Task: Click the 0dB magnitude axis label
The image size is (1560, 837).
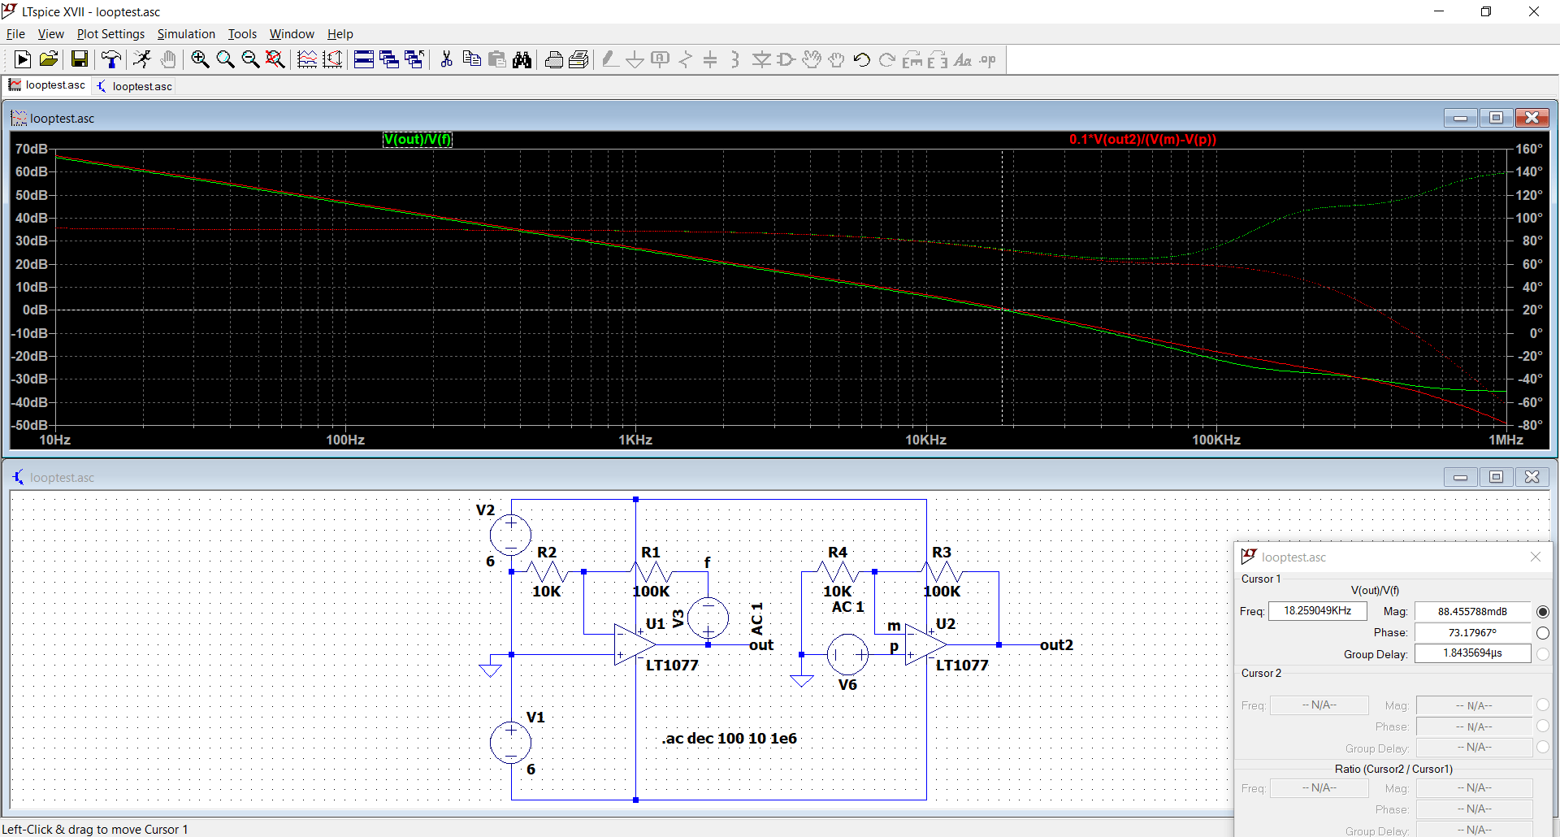Action: 36,310
